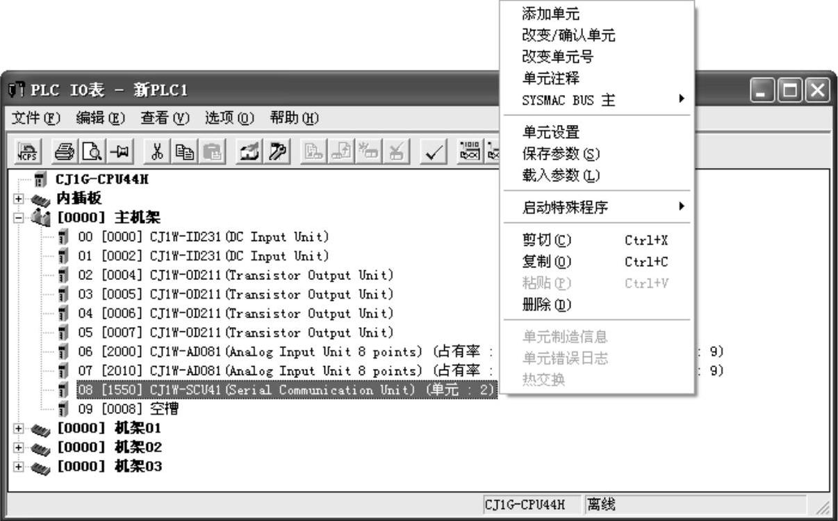The height and width of the screenshot is (521, 838).
Task: Select 08 [1550] CJ1W-SCU41 Serial Communication row
Action: click(286, 390)
